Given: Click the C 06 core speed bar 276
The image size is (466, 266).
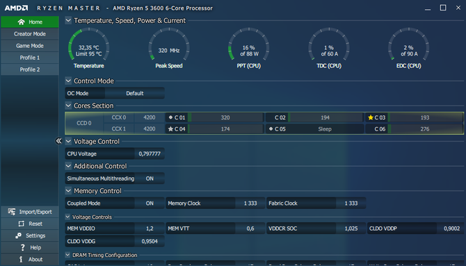Looking at the screenshot, I should coord(425,129).
